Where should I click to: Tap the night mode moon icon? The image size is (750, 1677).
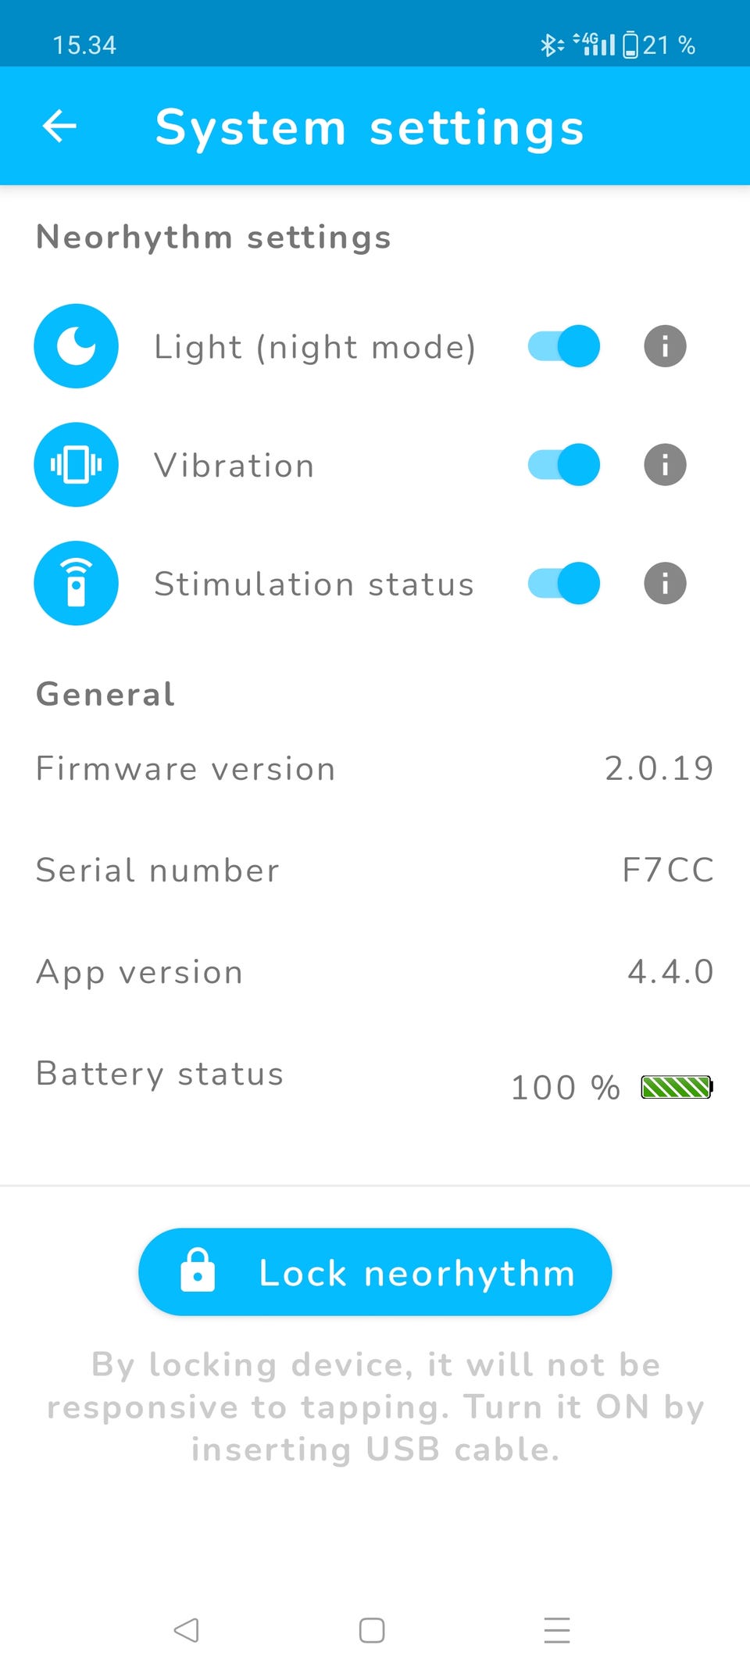tap(77, 346)
